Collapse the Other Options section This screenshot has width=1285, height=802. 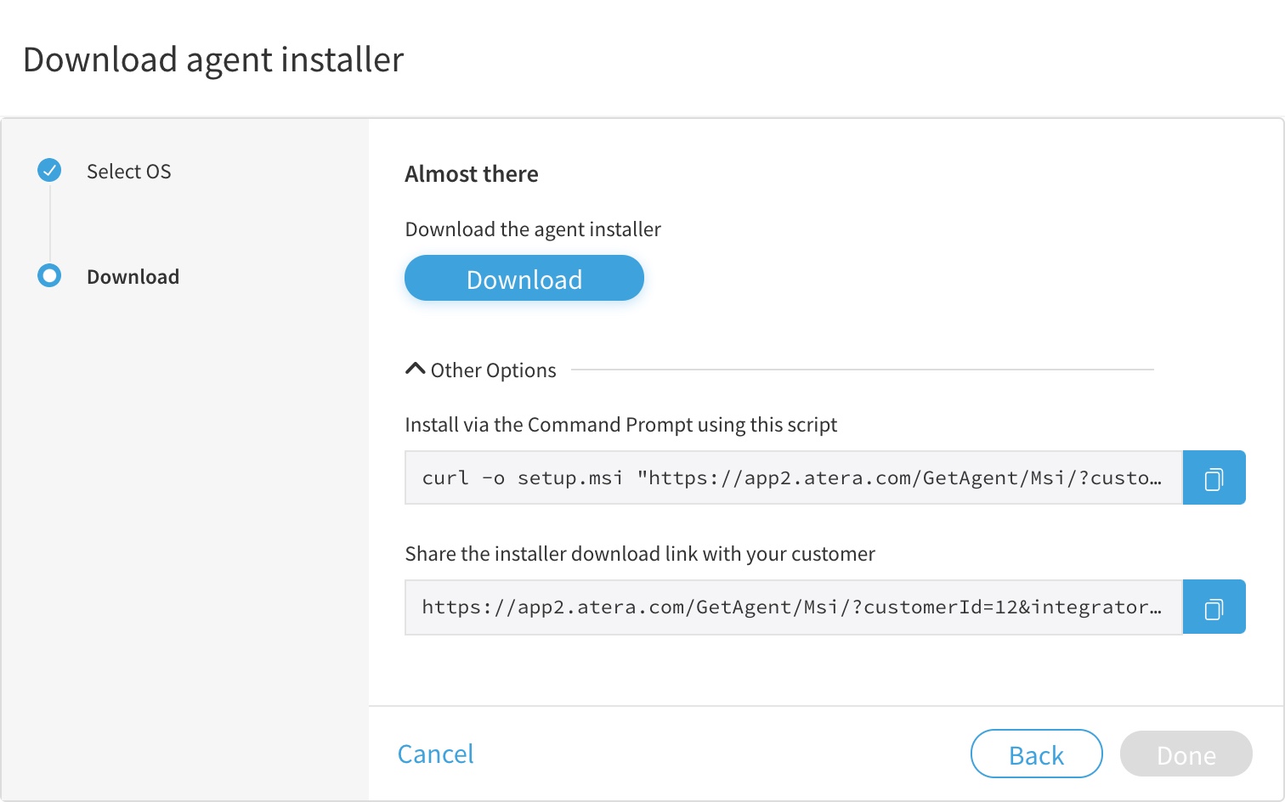coord(481,370)
